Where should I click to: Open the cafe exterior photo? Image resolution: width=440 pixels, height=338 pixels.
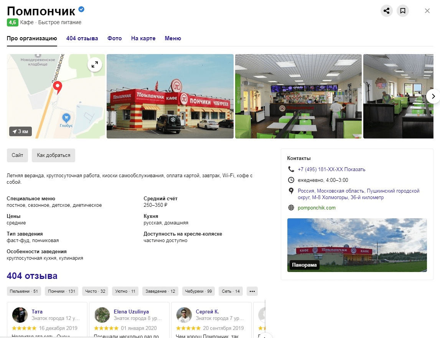click(x=170, y=96)
